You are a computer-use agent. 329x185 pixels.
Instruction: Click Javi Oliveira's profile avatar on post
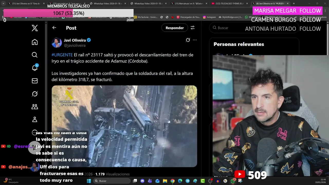coord(57,43)
